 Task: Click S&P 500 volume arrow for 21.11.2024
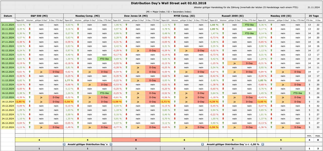pos(30,25)
